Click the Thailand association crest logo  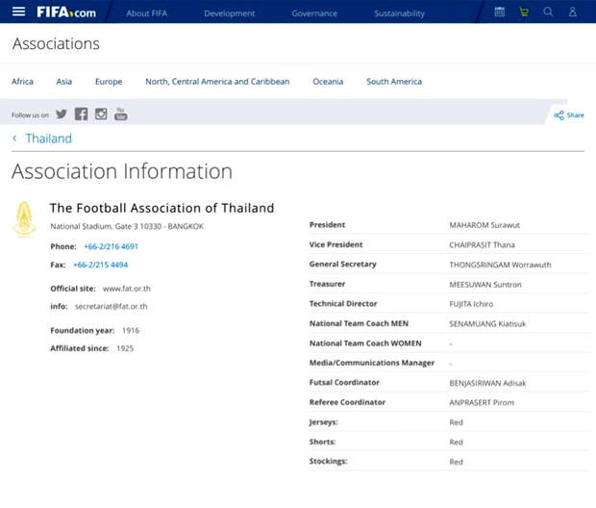point(24,219)
